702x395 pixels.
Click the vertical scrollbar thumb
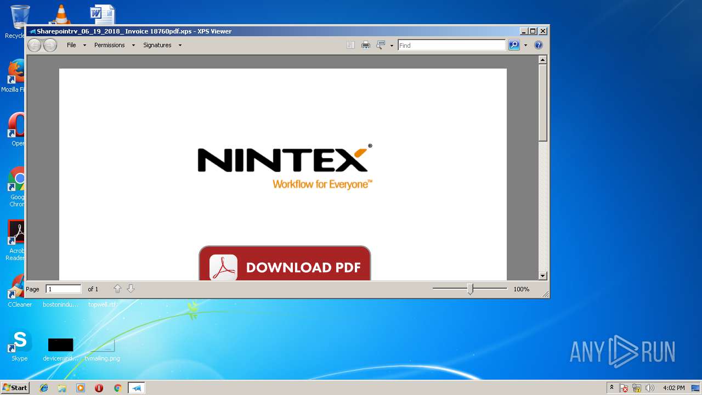point(543,103)
